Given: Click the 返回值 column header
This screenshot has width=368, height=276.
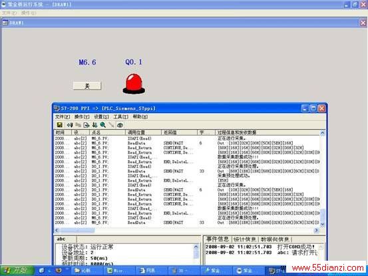Looking at the screenshot, I should point(179,132).
